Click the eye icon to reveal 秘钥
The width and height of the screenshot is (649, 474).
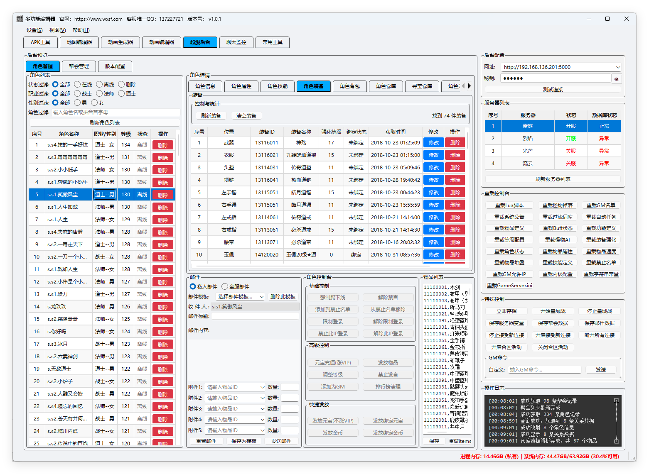coord(616,78)
